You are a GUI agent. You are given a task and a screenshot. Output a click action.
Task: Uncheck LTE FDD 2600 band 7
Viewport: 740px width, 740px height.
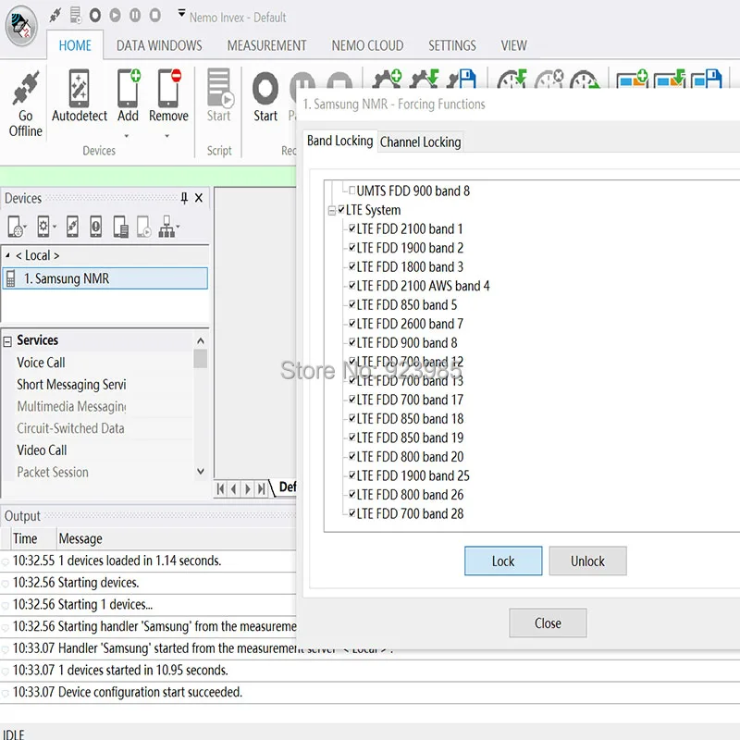352,323
